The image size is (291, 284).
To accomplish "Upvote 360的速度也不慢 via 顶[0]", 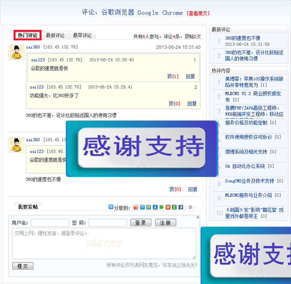I will coord(175,189).
